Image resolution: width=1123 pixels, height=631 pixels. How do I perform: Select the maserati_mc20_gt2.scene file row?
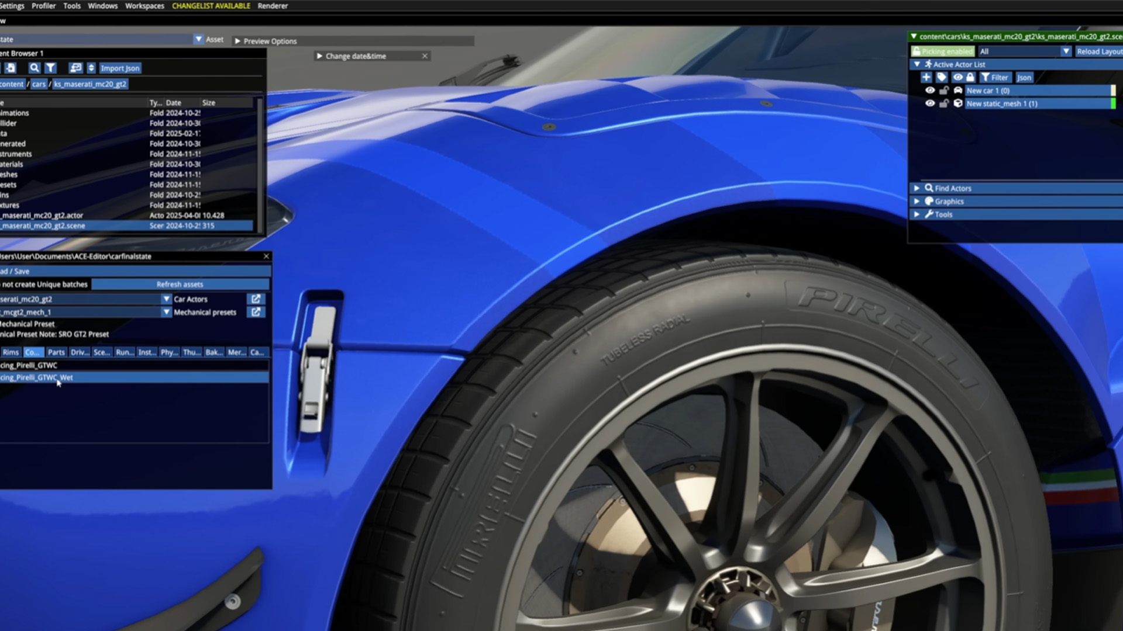(127, 226)
